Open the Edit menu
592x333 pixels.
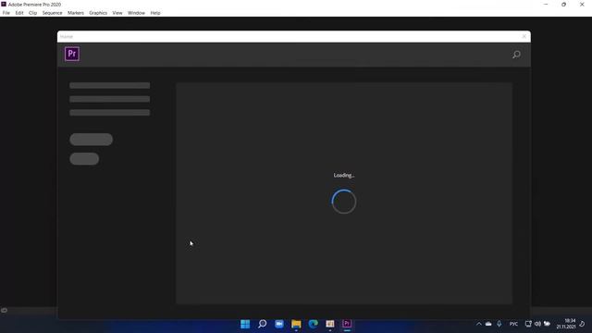pyautogui.click(x=19, y=13)
